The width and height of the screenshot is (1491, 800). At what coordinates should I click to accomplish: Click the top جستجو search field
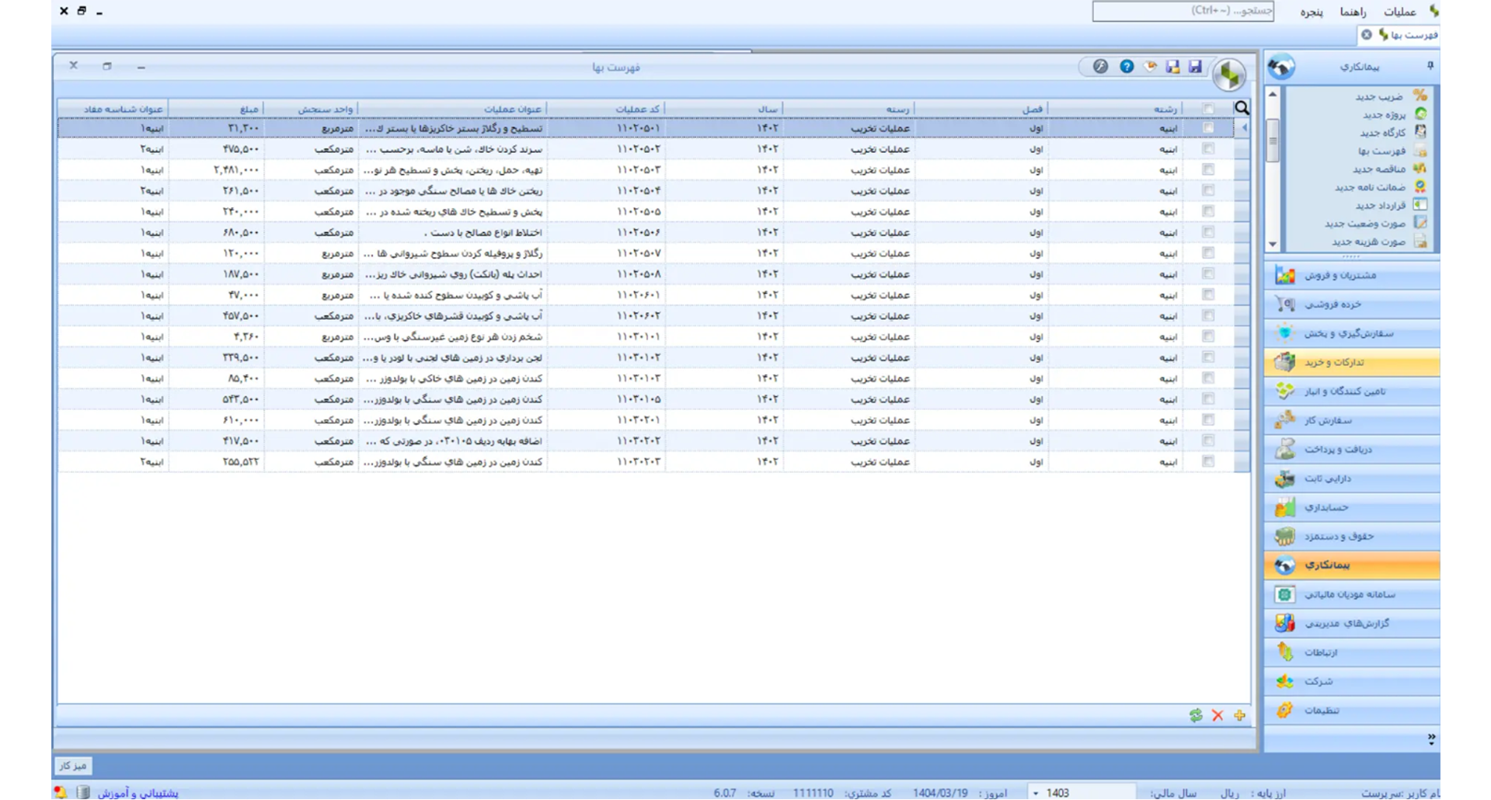pyautogui.click(x=1183, y=11)
